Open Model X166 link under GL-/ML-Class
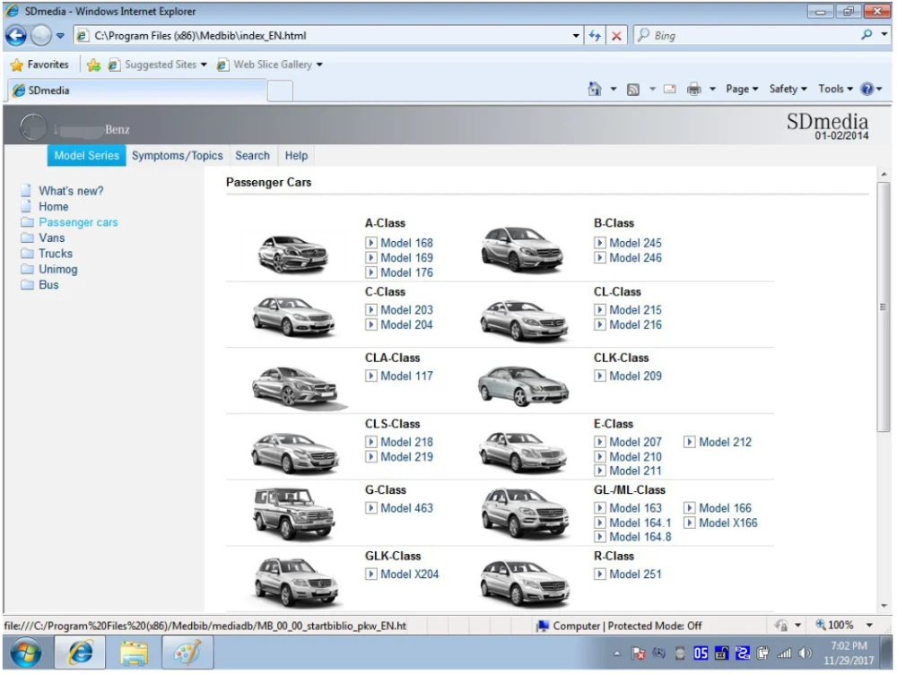 (x=728, y=523)
